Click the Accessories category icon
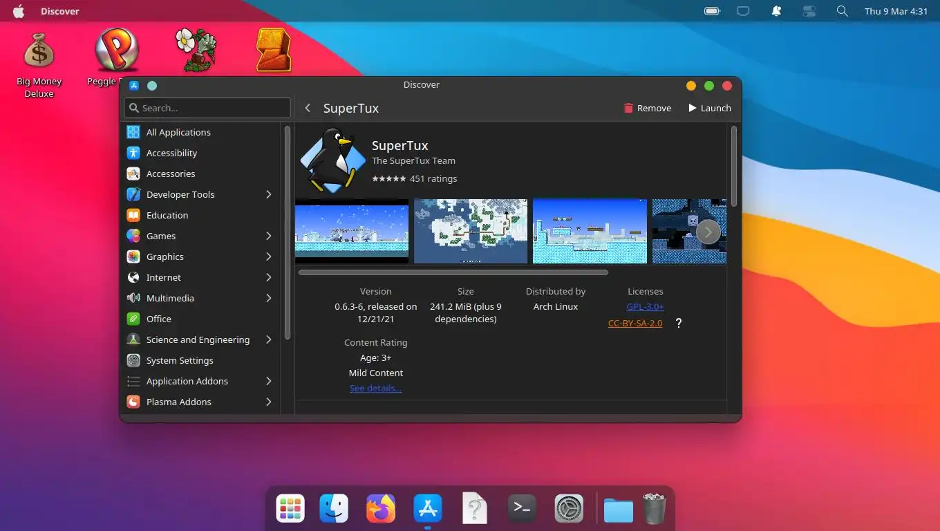This screenshot has width=940, height=531. [133, 174]
